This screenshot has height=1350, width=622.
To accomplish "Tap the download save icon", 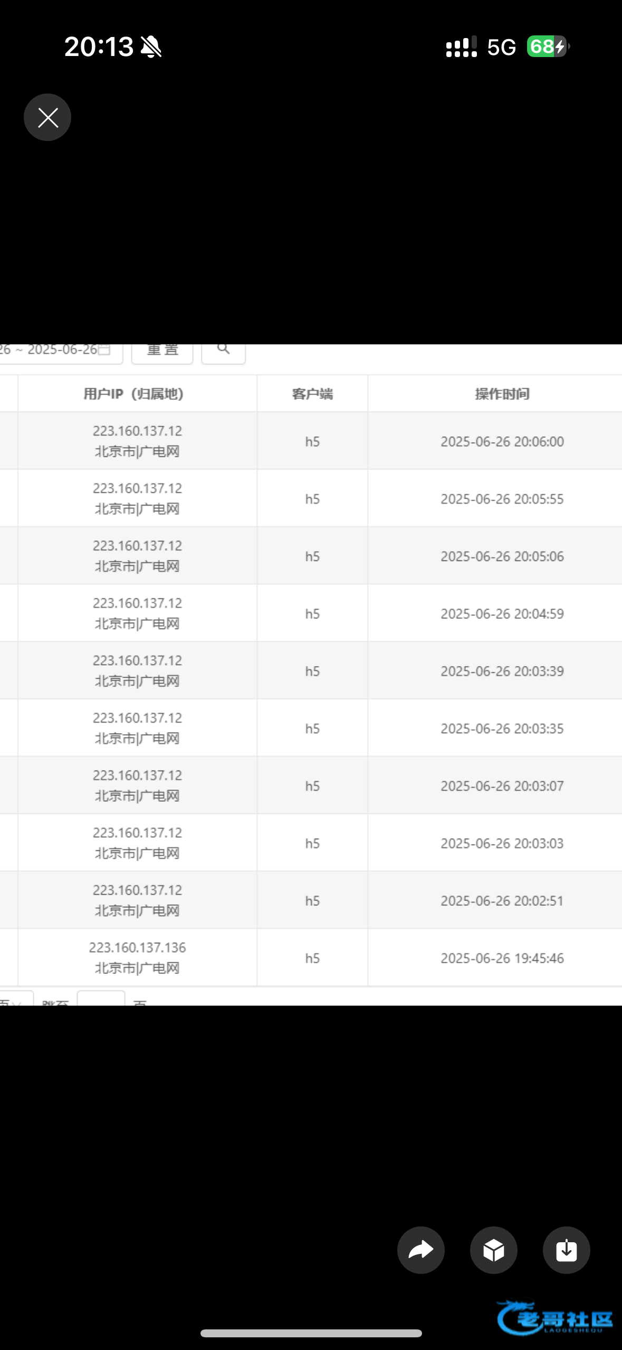I will (566, 1250).
